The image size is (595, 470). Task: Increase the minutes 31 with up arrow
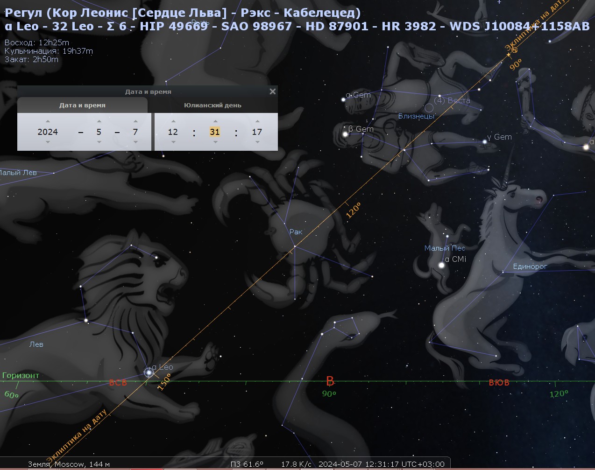pos(215,121)
